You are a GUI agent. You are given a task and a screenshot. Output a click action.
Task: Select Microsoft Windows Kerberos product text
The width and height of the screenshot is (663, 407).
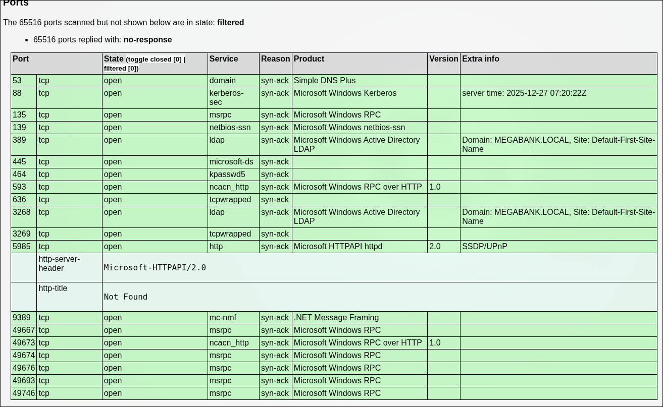tap(345, 93)
